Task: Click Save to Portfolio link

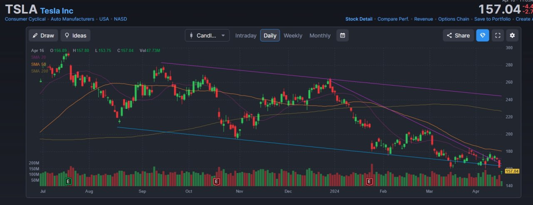Action: pos(492,19)
